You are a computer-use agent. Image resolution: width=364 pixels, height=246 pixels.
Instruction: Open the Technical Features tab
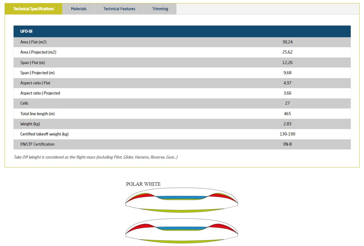pyautogui.click(x=119, y=9)
